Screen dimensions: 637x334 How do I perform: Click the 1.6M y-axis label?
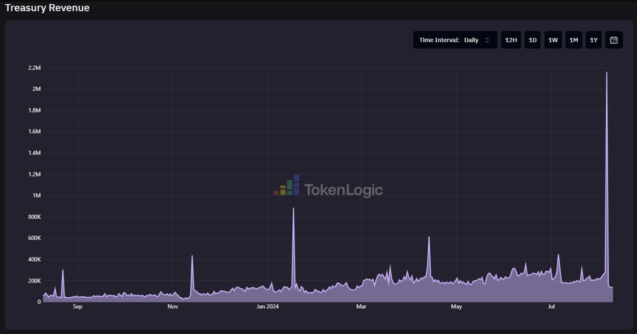coord(34,132)
